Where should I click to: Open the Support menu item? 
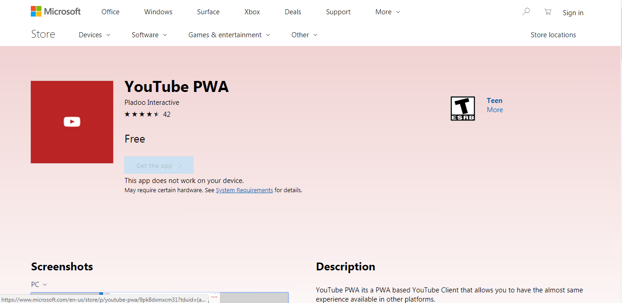[x=338, y=12]
